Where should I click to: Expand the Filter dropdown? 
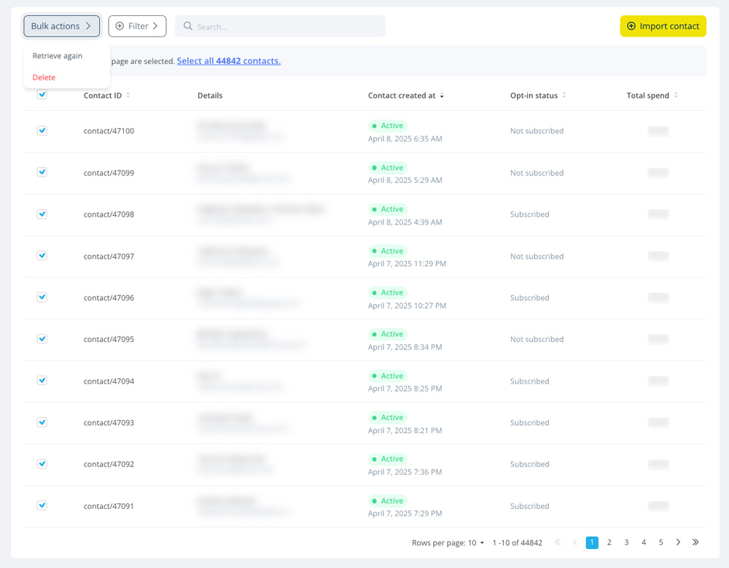tap(137, 26)
